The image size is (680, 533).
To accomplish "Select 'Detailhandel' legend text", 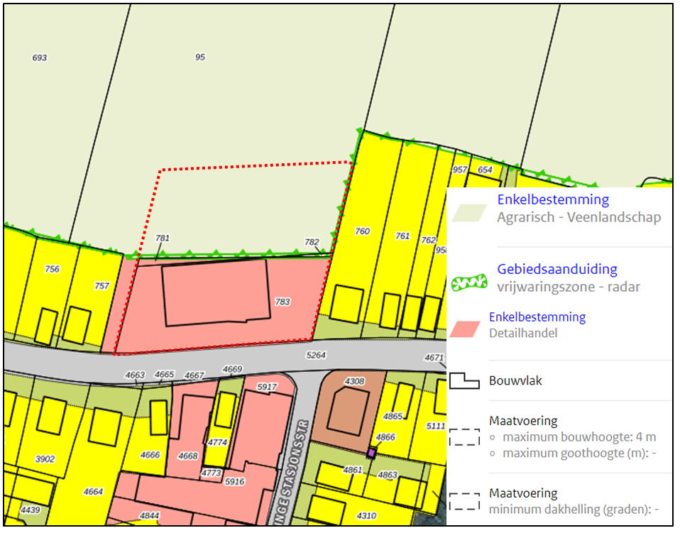I will pos(523,333).
